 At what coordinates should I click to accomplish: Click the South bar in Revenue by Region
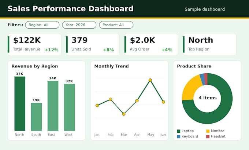(36, 117)
